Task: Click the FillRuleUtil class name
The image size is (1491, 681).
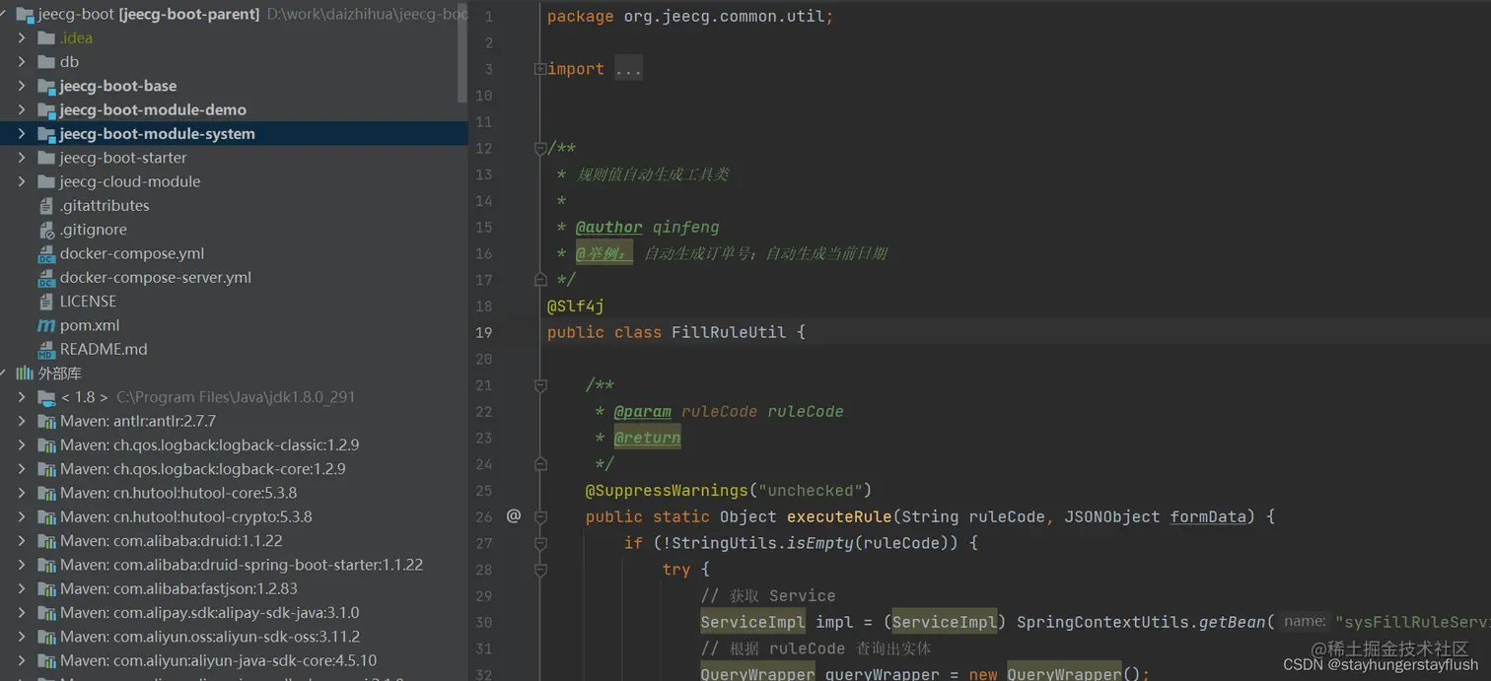Action: point(729,332)
